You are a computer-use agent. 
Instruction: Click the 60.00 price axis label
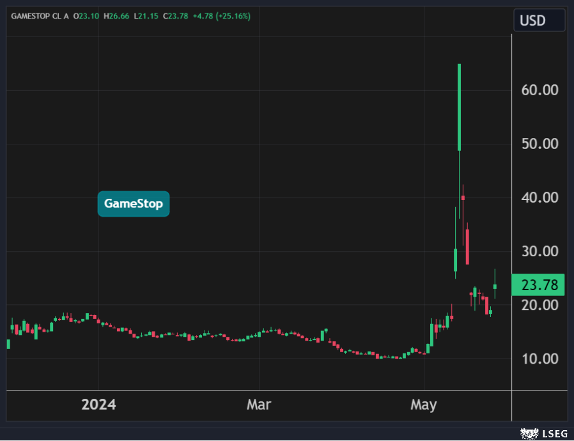point(539,90)
